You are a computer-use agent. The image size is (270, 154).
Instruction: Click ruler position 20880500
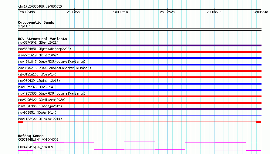(x=74, y=12)
